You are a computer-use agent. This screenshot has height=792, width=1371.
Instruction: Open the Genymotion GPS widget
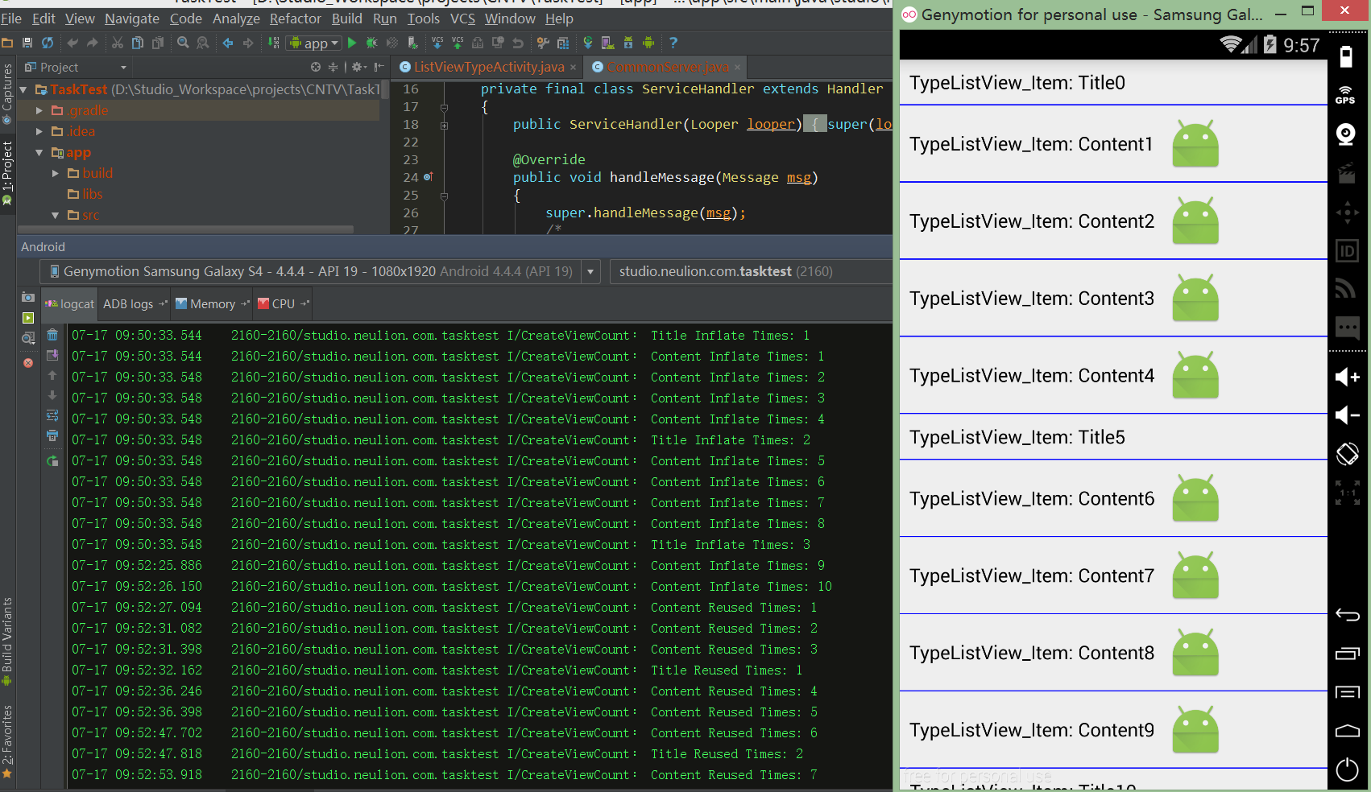[x=1345, y=95]
